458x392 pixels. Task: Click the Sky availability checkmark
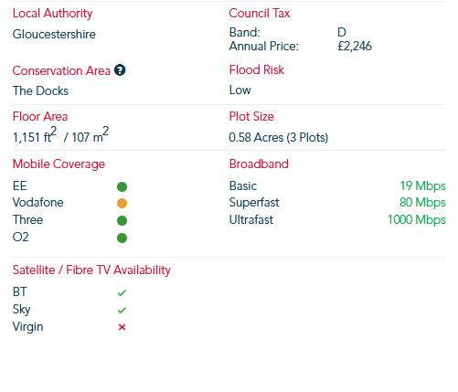pyautogui.click(x=122, y=310)
